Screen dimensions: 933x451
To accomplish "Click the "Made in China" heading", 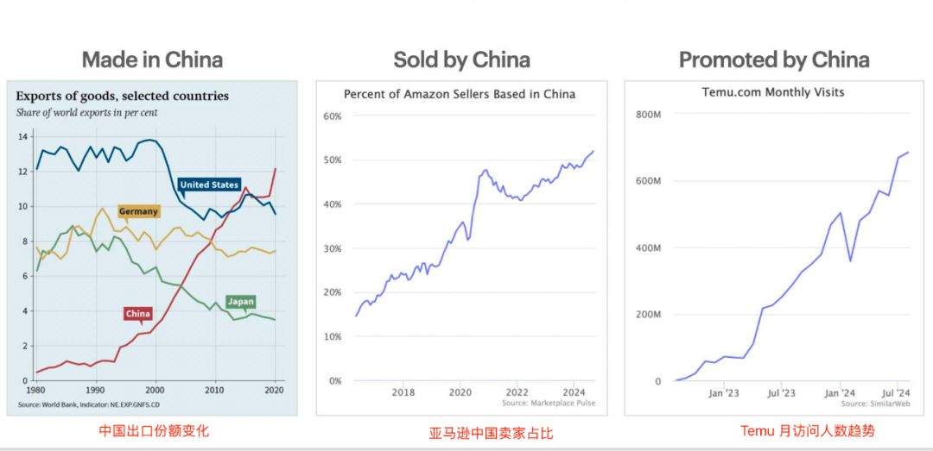I will click(x=152, y=60).
